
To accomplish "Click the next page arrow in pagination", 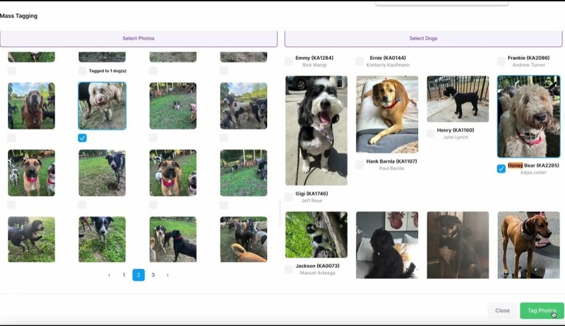I will [168, 275].
